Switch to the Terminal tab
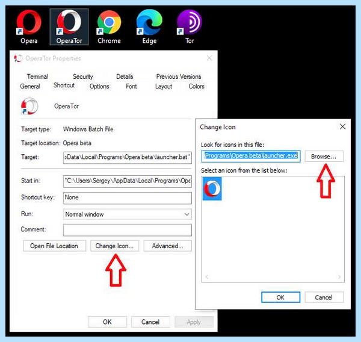 (x=37, y=76)
